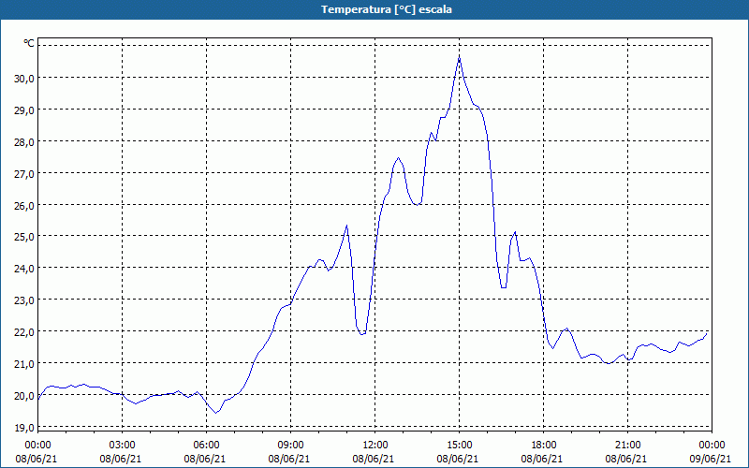
Task: Select the 23,0 y-axis label
Action: click(24, 300)
